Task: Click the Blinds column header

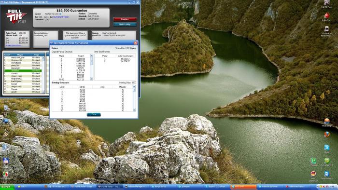Action: click(x=82, y=87)
